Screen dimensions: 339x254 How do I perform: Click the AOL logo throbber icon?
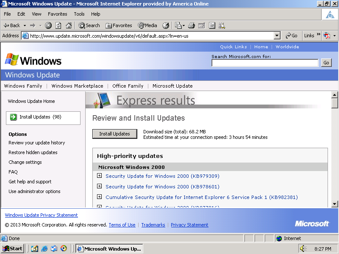[x=330, y=15]
